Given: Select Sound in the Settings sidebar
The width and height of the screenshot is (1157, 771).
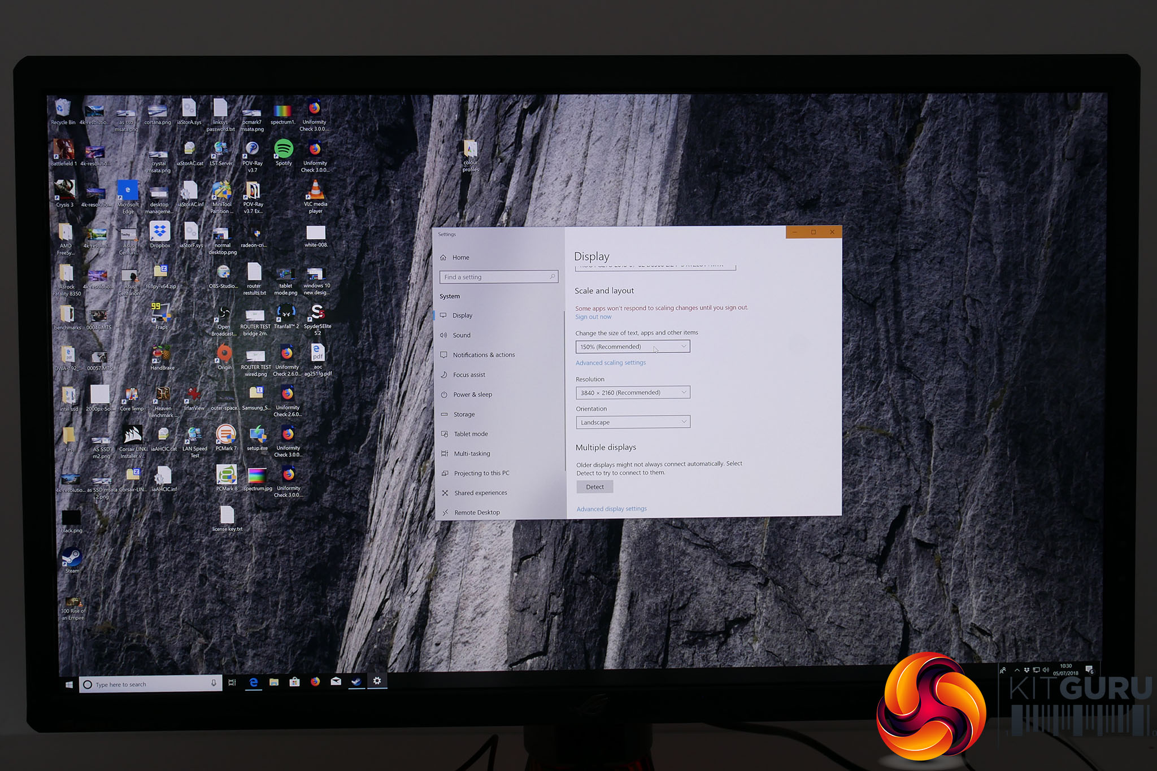Looking at the screenshot, I should [x=462, y=336].
